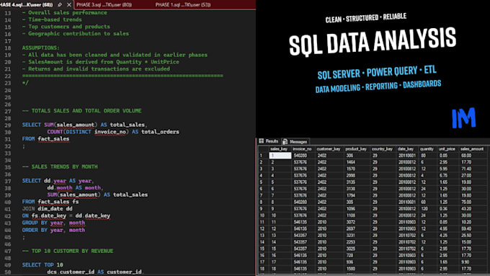Click 'ON fs.date_key = dd.date_key' line
Viewport: 490px width, 276px height.
pos(66,215)
